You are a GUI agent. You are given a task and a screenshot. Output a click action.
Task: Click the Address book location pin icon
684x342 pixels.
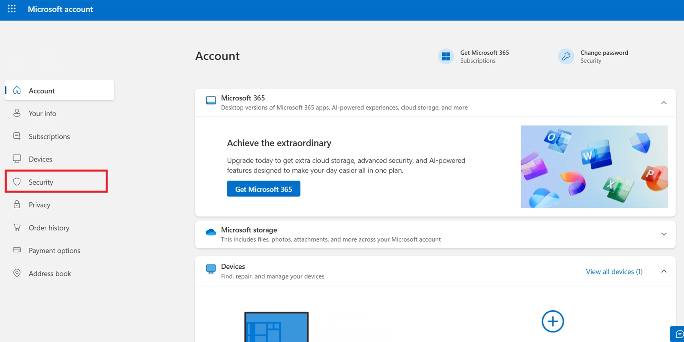point(17,273)
